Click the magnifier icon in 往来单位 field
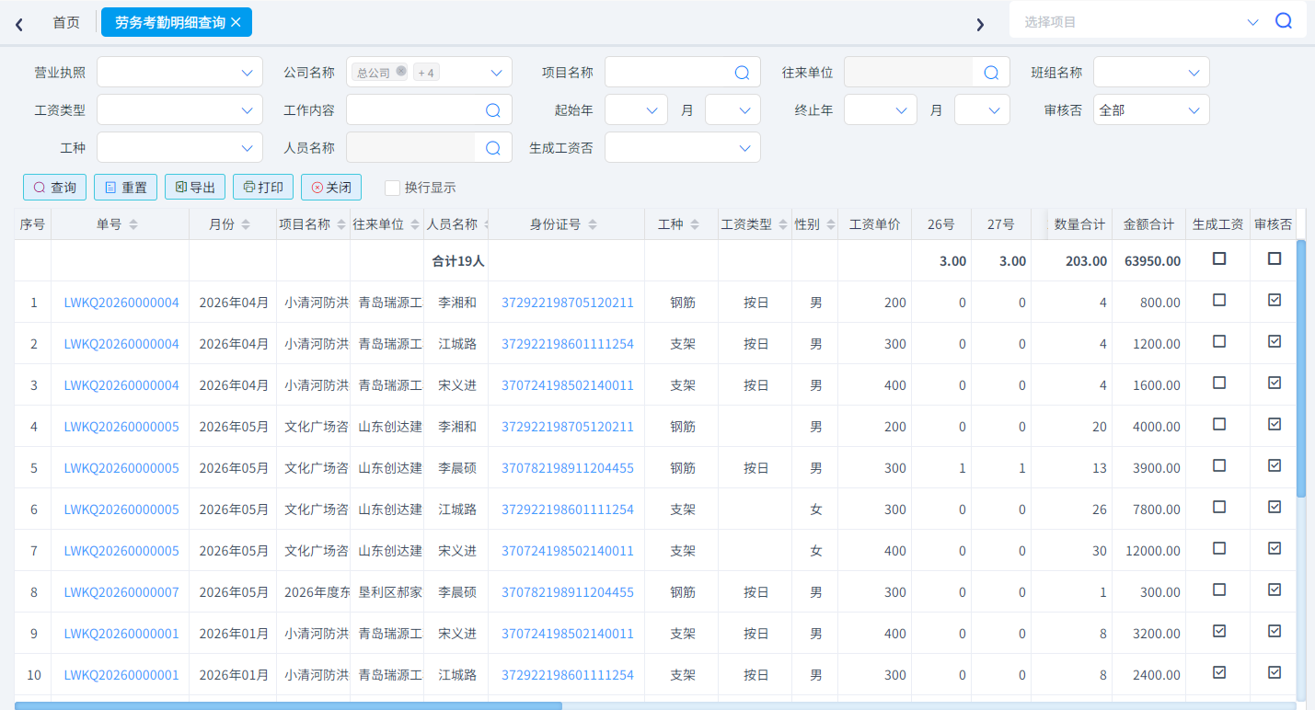This screenshot has width=1315, height=710. pyautogui.click(x=991, y=72)
